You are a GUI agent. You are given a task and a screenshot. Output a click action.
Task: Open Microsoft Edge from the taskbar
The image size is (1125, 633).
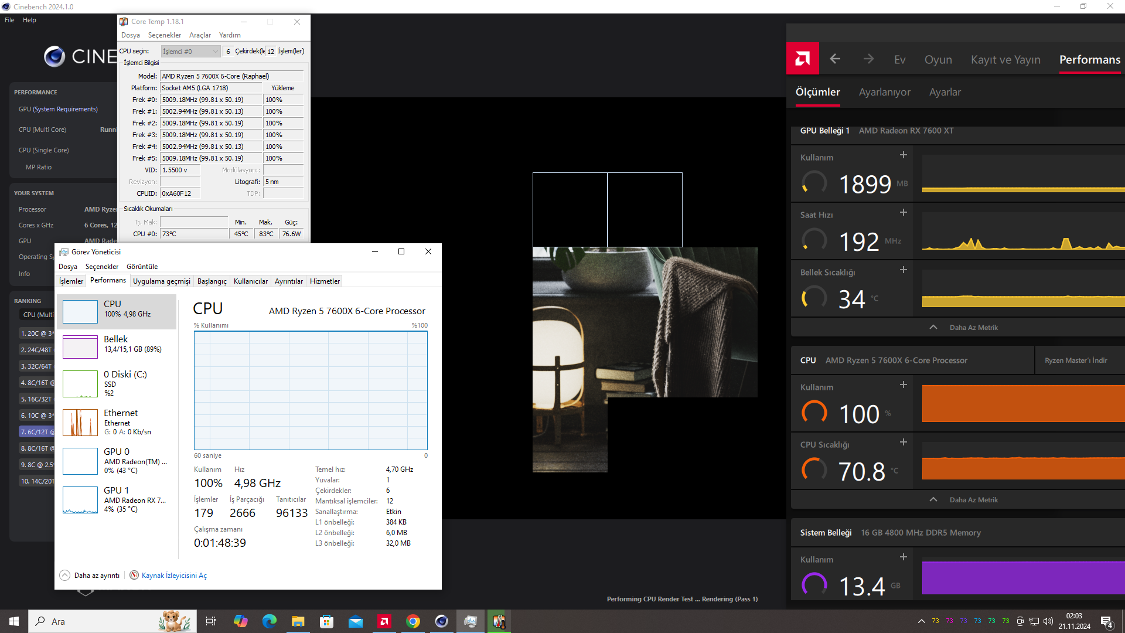coord(269,621)
